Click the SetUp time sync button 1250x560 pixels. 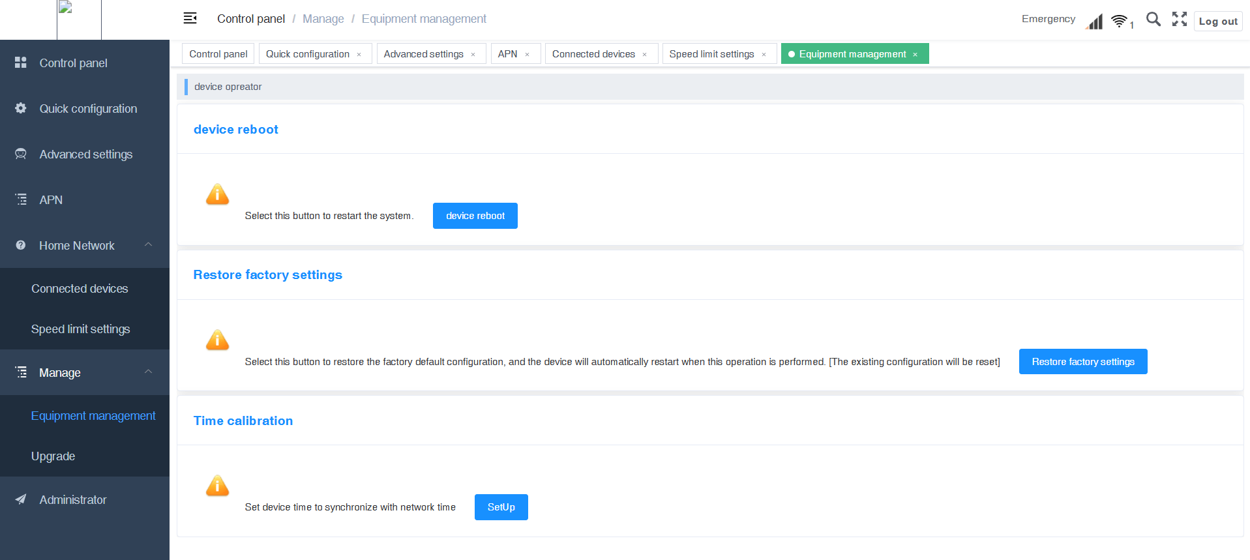point(501,507)
